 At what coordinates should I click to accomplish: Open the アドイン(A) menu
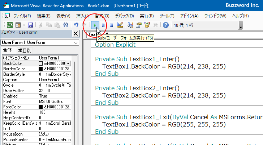pyautogui.click(x=189, y=16)
